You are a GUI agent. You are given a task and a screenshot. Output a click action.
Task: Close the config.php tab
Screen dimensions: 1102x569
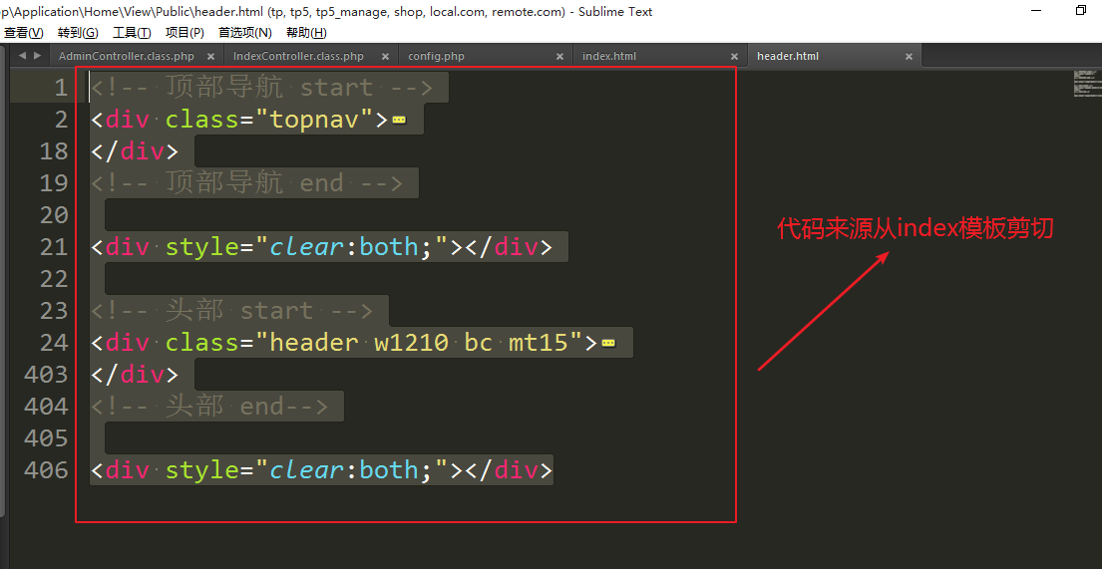(559, 57)
